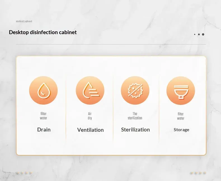This screenshot has width=221, height=181.
Task: Click "The sterilization" caption text
Action: pos(135,116)
